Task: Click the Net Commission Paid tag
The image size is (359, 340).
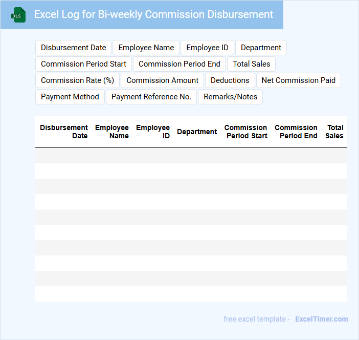Action: [298, 80]
